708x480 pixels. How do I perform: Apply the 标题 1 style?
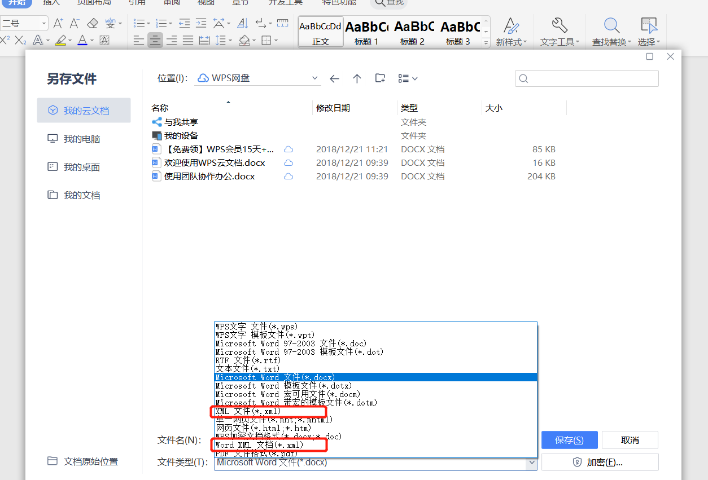(366, 32)
